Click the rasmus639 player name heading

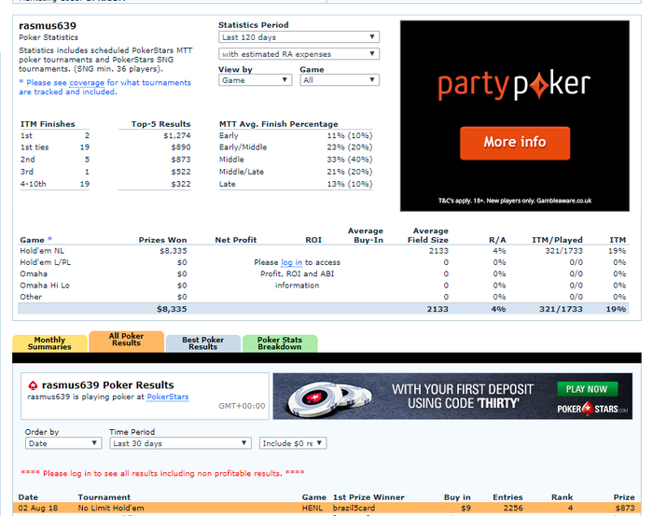coord(48,26)
